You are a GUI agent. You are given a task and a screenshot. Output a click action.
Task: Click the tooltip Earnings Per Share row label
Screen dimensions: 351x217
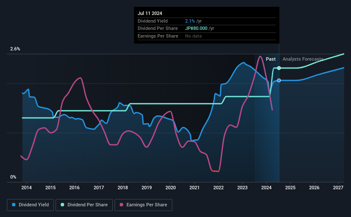click(x=158, y=36)
